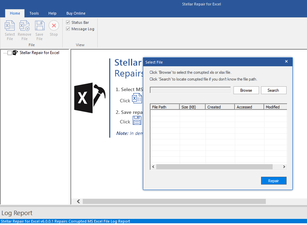Click the Search button in dialog
This screenshot has width=307, height=225.
(274, 90)
